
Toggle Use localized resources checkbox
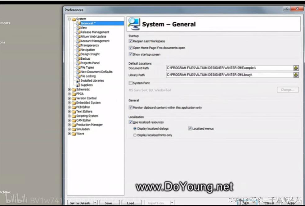pos(131,122)
